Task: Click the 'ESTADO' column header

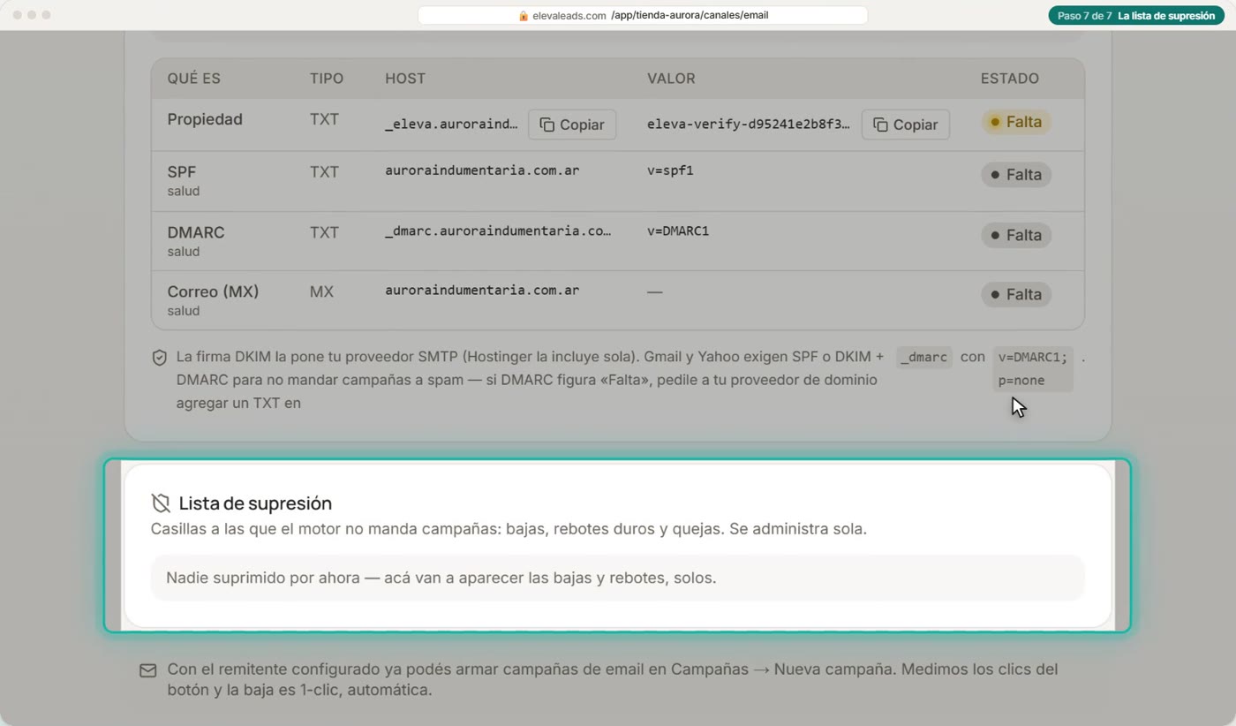Action: click(1010, 79)
